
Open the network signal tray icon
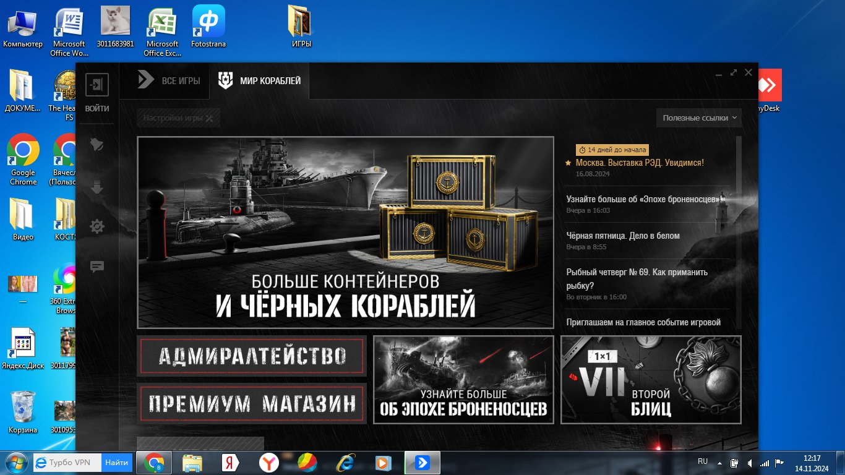(x=765, y=463)
